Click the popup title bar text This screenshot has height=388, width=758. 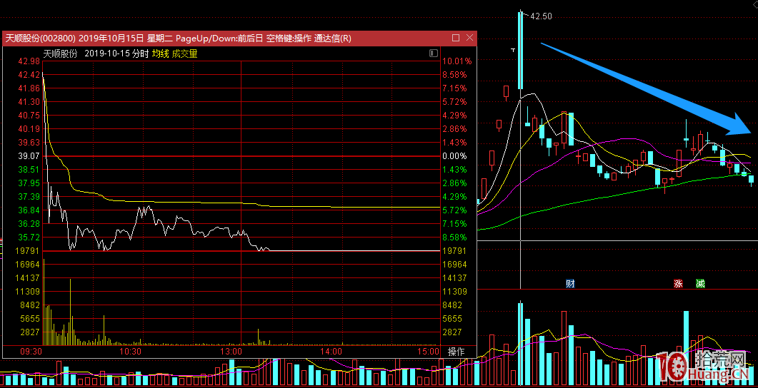pyautogui.click(x=179, y=38)
